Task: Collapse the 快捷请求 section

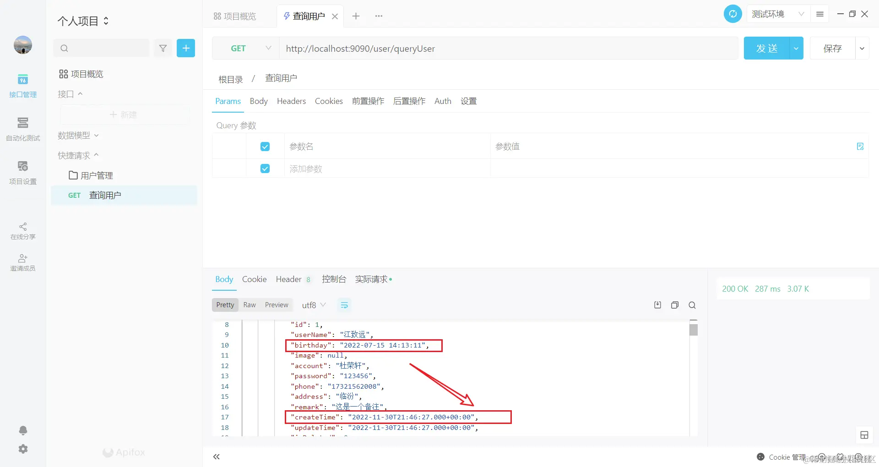Action: click(x=78, y=156)
